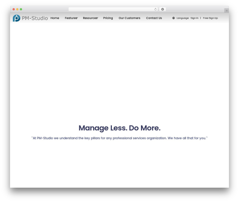Open the Language selector

(183, 18)
